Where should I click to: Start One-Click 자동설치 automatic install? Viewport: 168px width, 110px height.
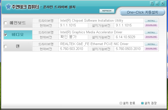[142, 12]
